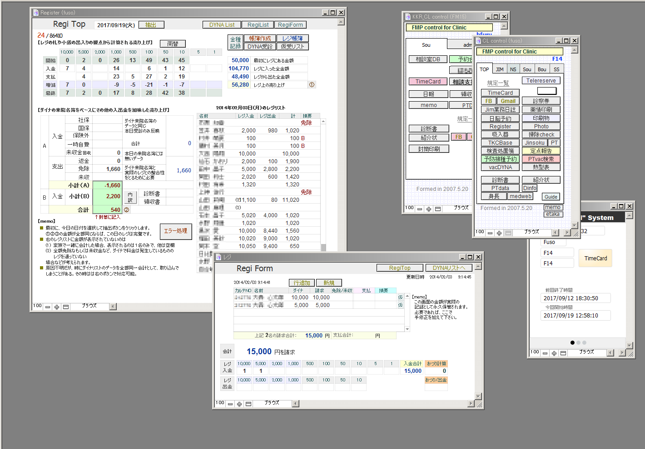Open ブラウズ mode popup in CL control window

pos(531,232)
